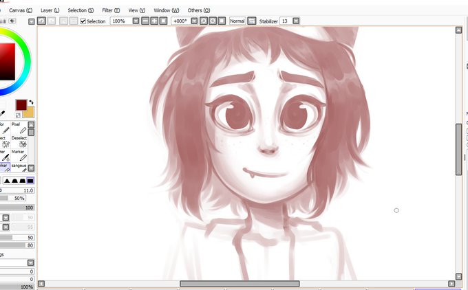This screenshot has width=468, height=290.
Task: Toggle the Selection checkbox
Action: click(83, 21)
